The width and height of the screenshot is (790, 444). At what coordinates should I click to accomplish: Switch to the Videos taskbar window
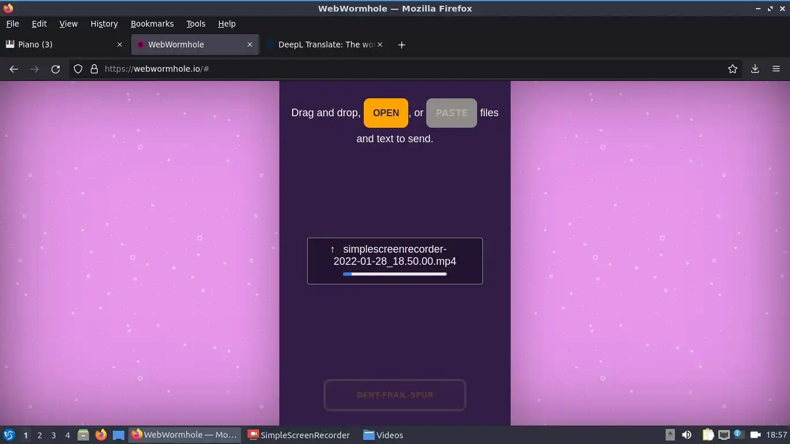tap(383, 435)
